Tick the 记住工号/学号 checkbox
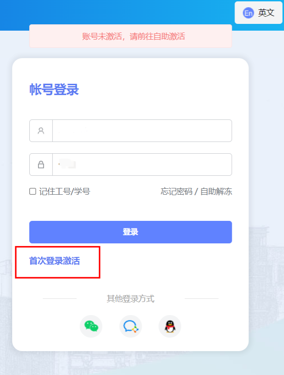Viewport: 284px width, 375px height. [32, 191]
